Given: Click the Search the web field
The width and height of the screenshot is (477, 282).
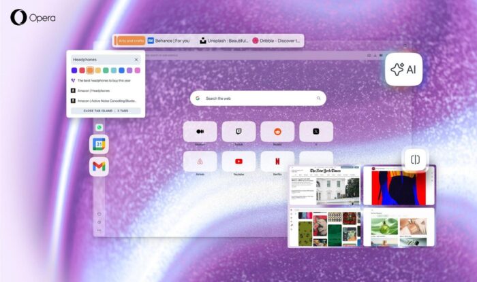Looking at the screenshot, I should point(258,99).
